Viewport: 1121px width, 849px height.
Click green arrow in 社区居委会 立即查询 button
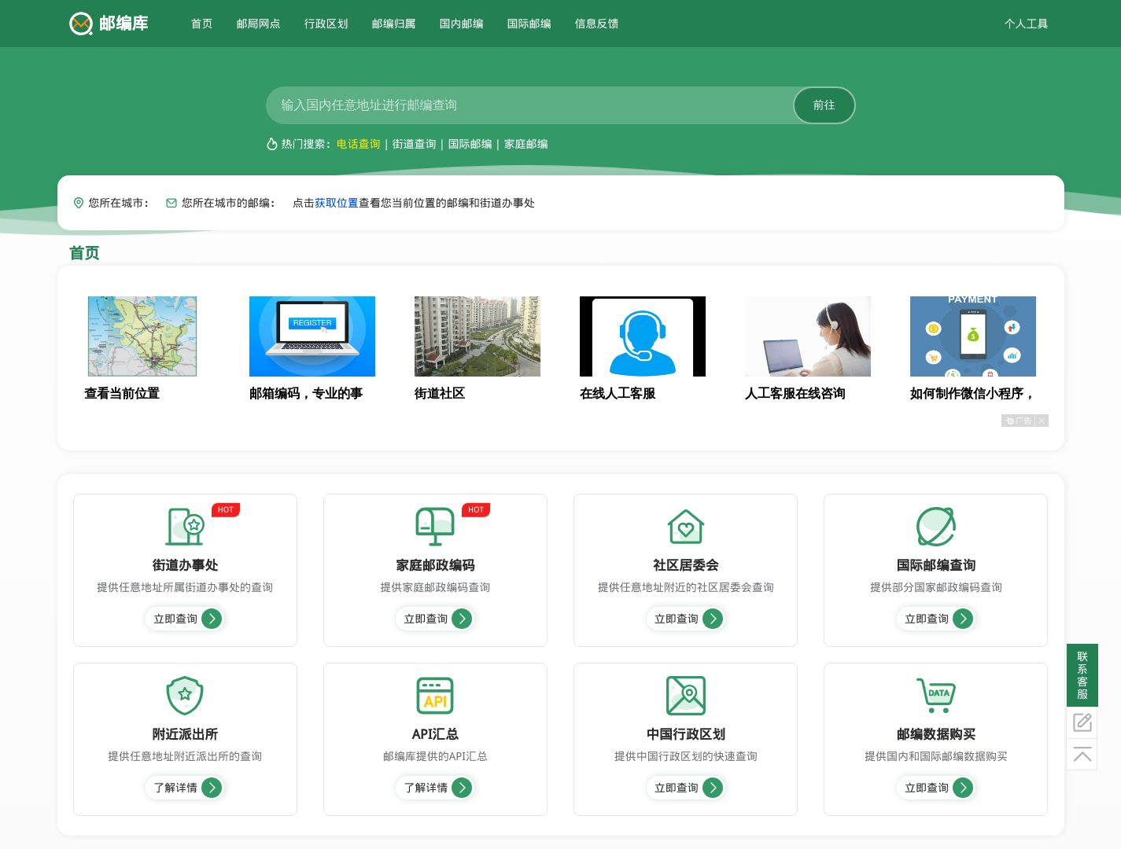712,619
